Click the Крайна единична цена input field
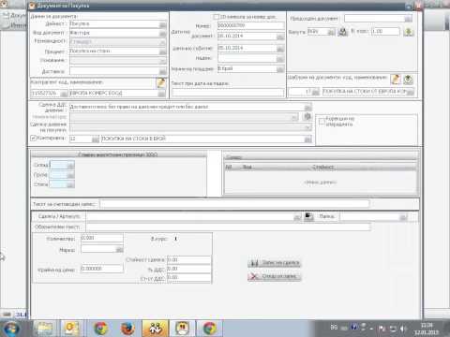The width and height of the screenshot is (450, 337). [x=102, y=269]
